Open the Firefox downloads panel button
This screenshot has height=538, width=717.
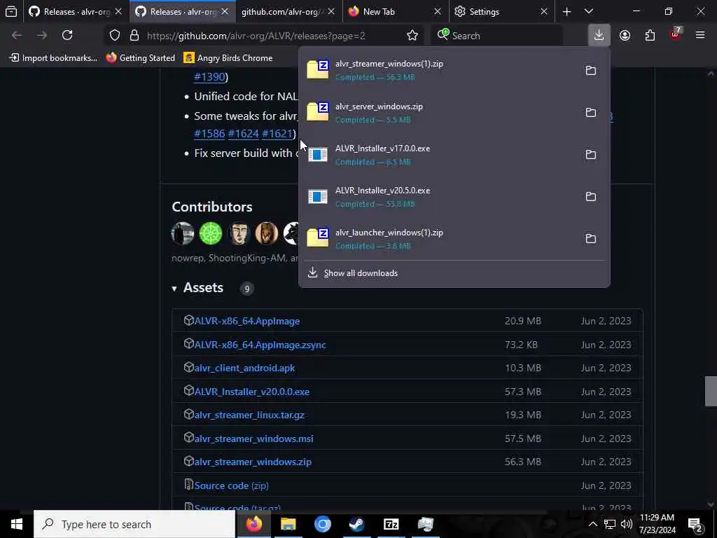coord(599,35)
